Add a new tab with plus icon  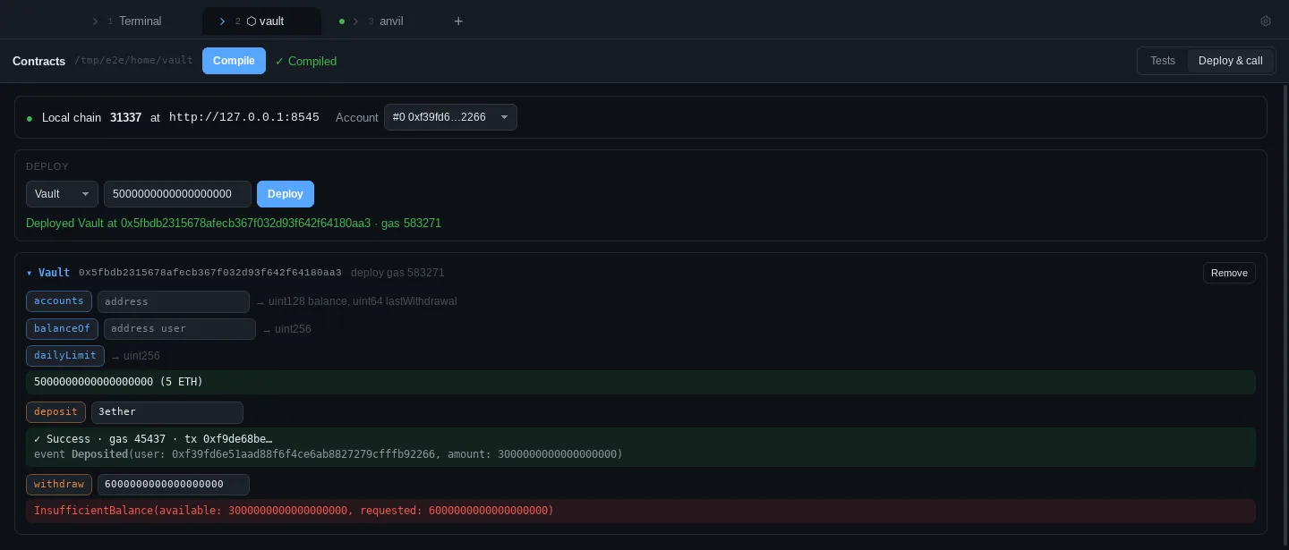[x=458, y=21]
